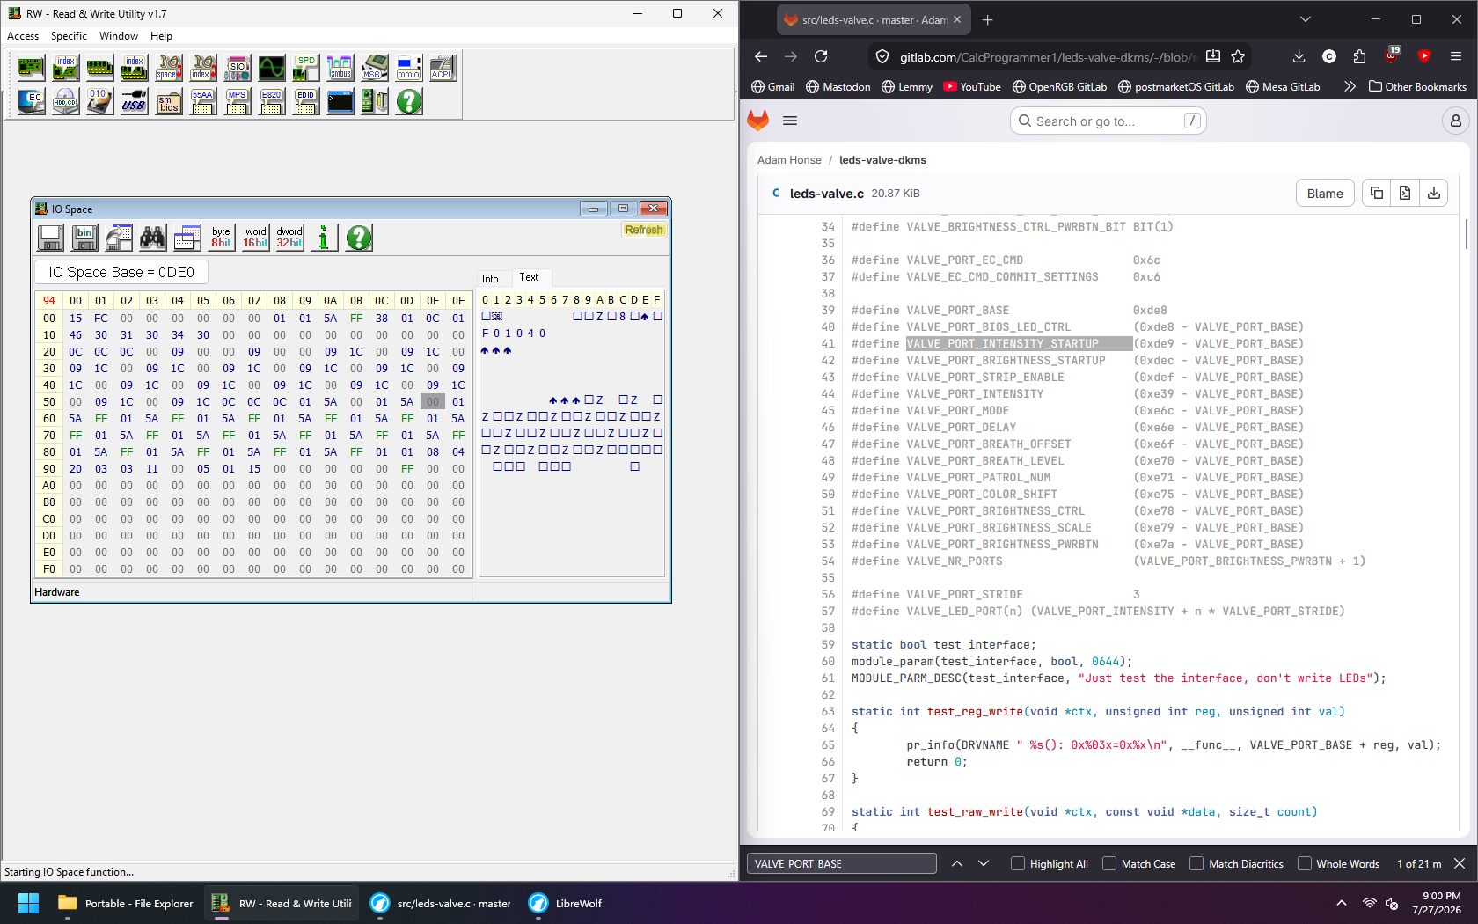Open the USB information tool

click(134, 101)
